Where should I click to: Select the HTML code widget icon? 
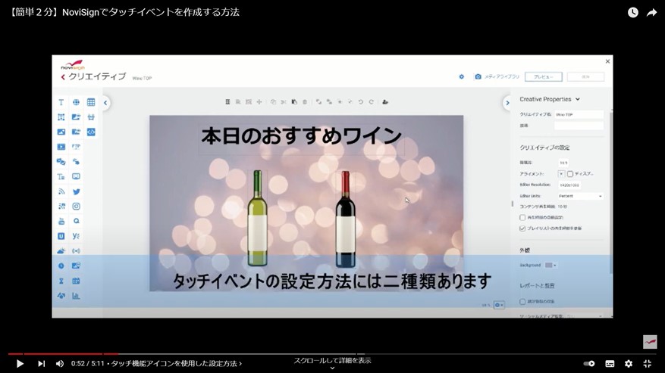coord(91,132)
